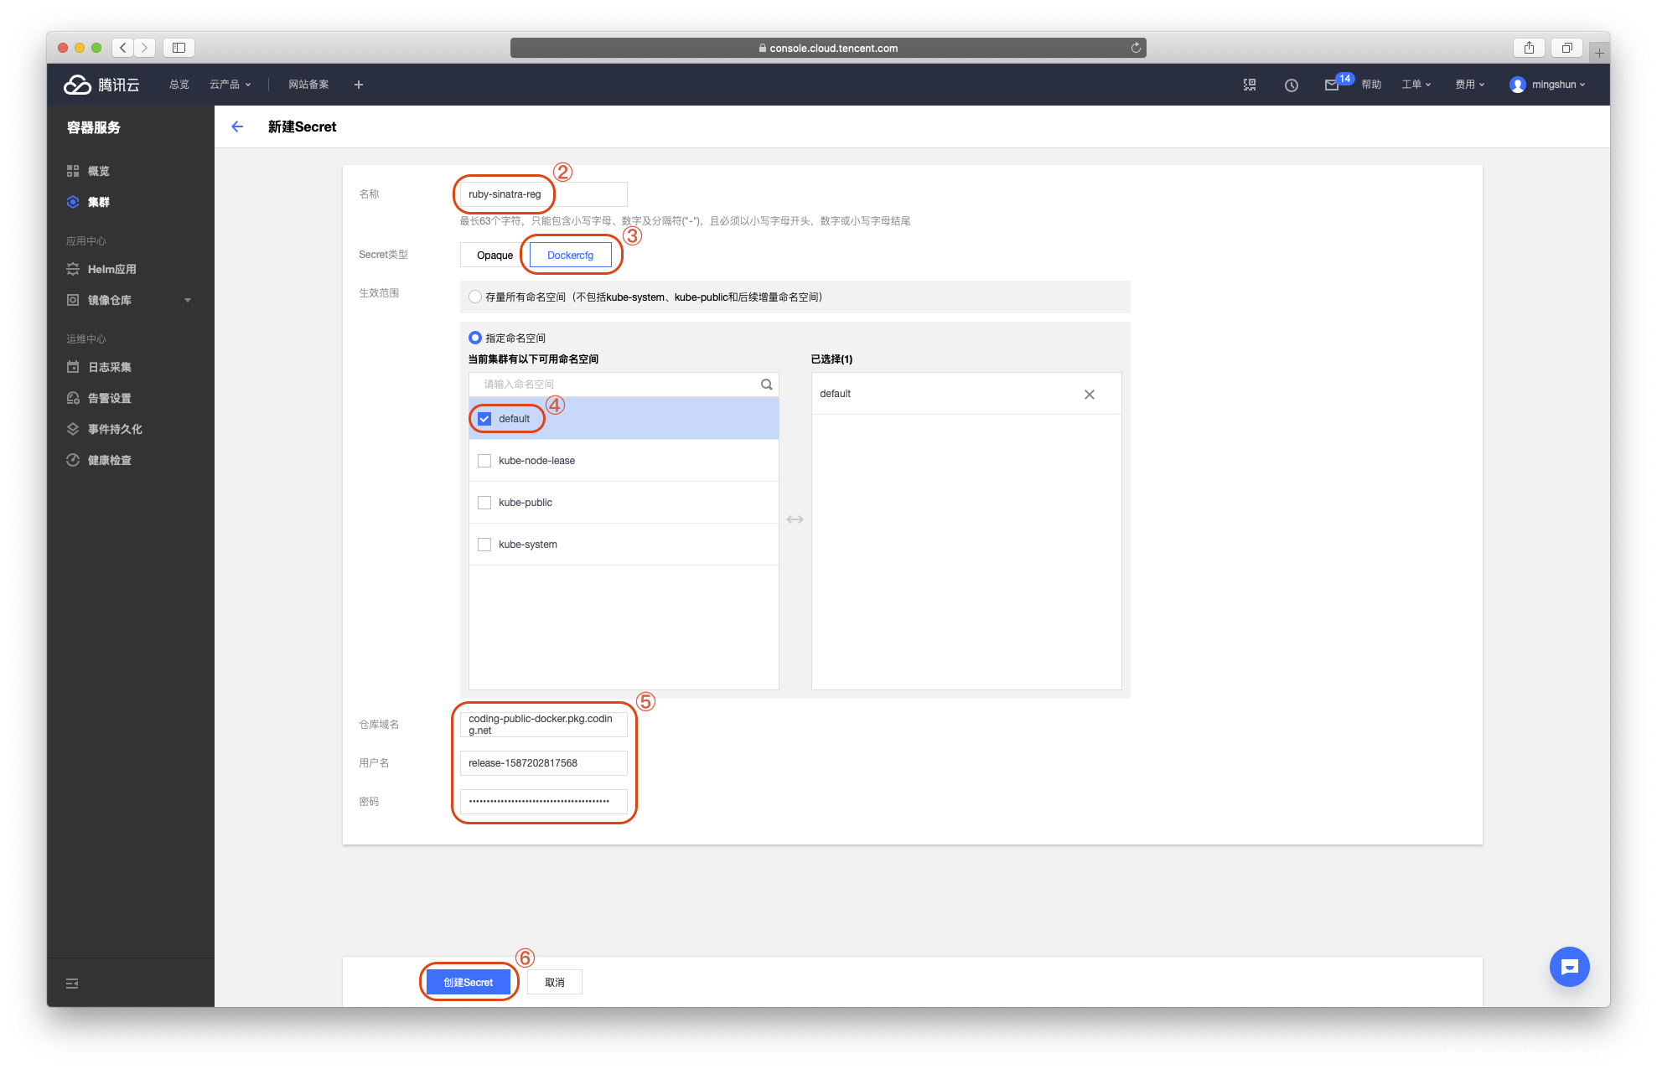Collapse the sidebar with bottom icon
Image resolution: width=1657 pixels, height=1069 pixels.
pyautogui.click(x=72, y=983)
